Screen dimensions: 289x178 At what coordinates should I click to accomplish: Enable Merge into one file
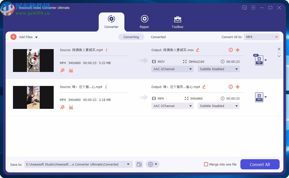(x=206, y=164)
